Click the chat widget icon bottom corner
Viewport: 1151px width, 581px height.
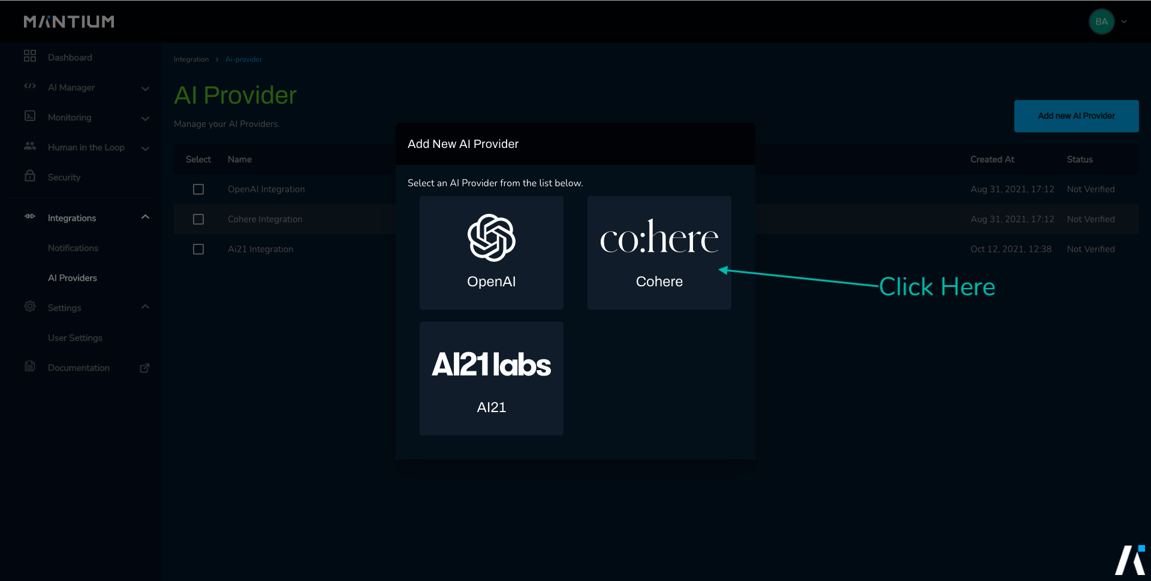tap(1130, 560)
